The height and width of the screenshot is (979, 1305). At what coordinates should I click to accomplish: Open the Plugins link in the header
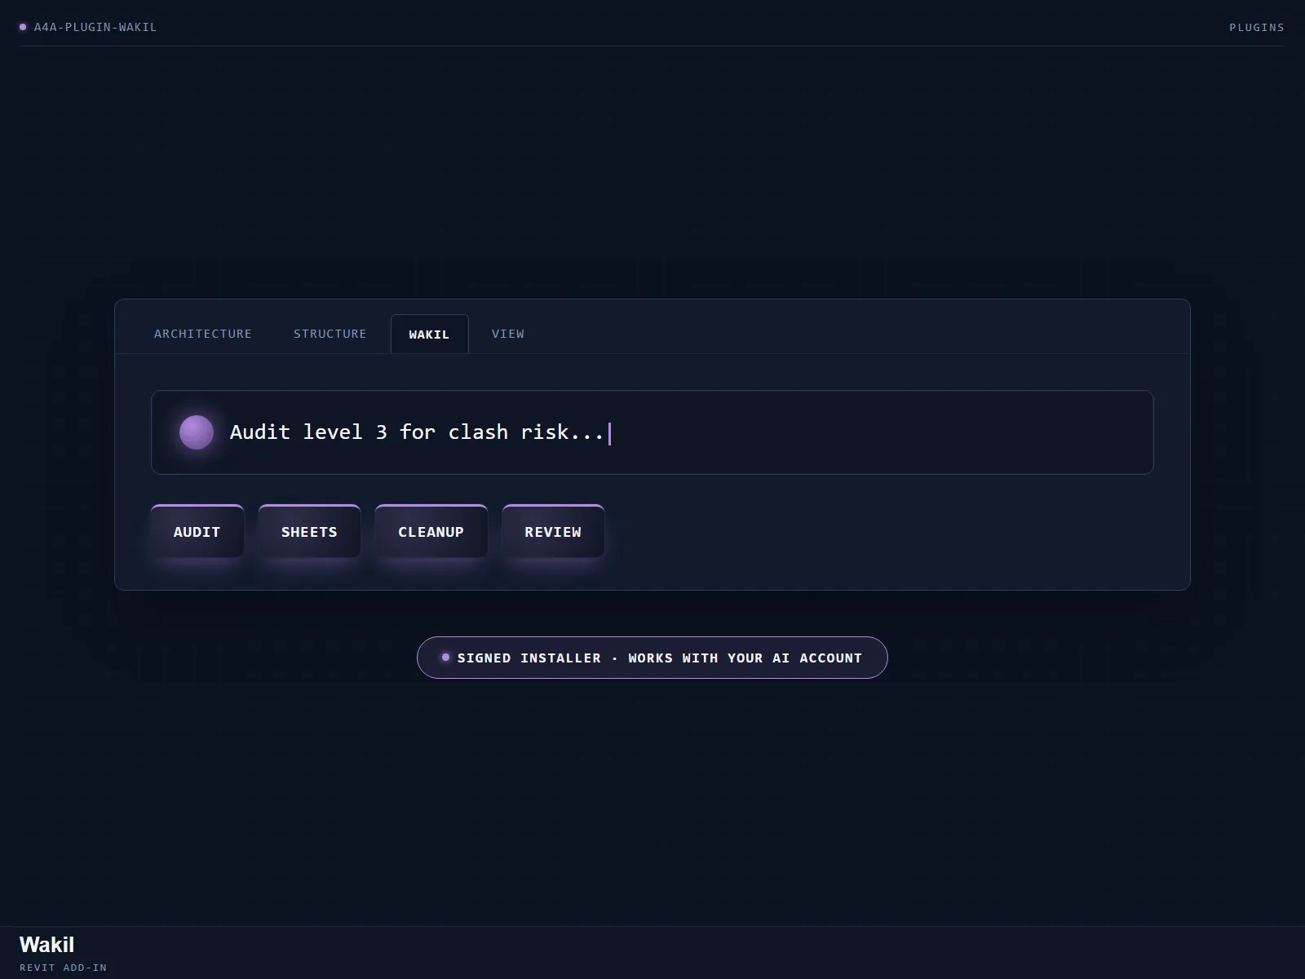[1257, 28]
